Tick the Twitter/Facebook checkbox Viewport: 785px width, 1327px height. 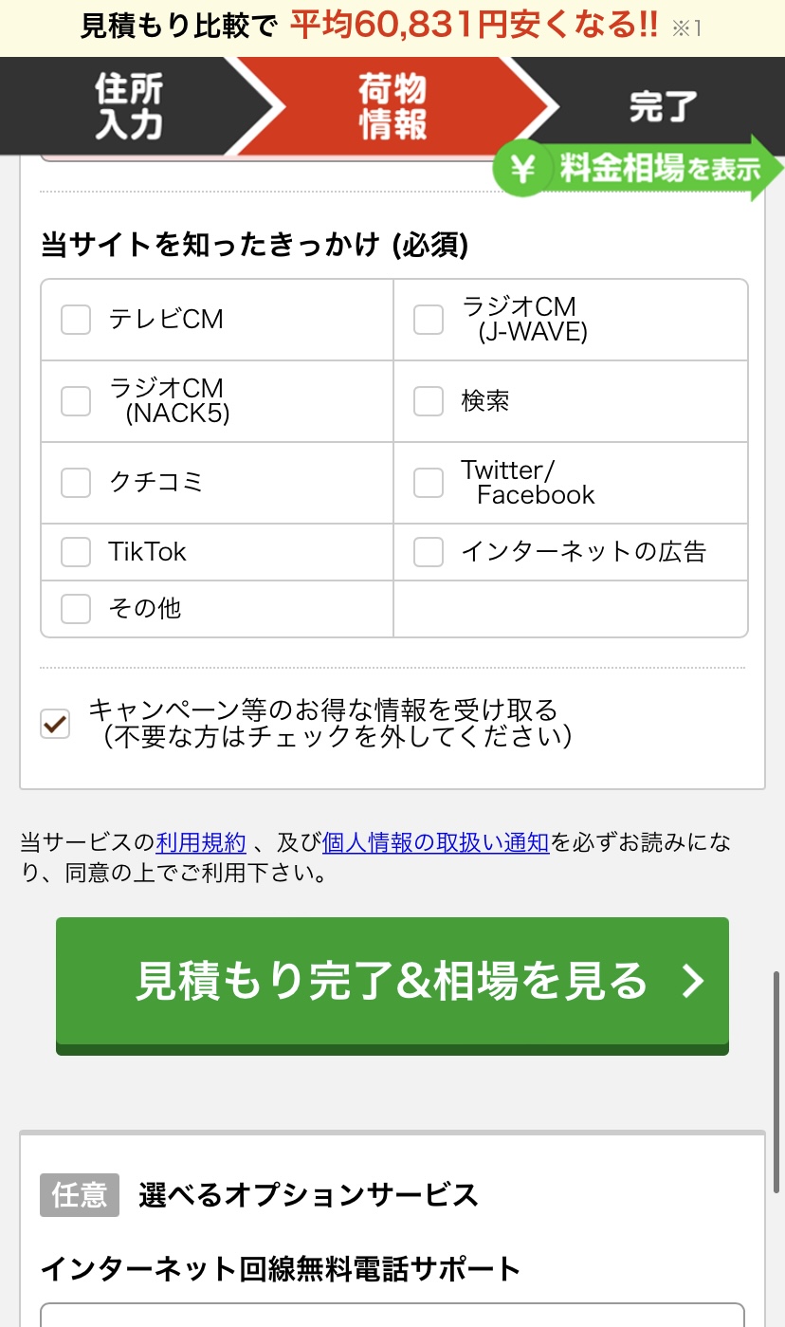click(x=429, y=483)
